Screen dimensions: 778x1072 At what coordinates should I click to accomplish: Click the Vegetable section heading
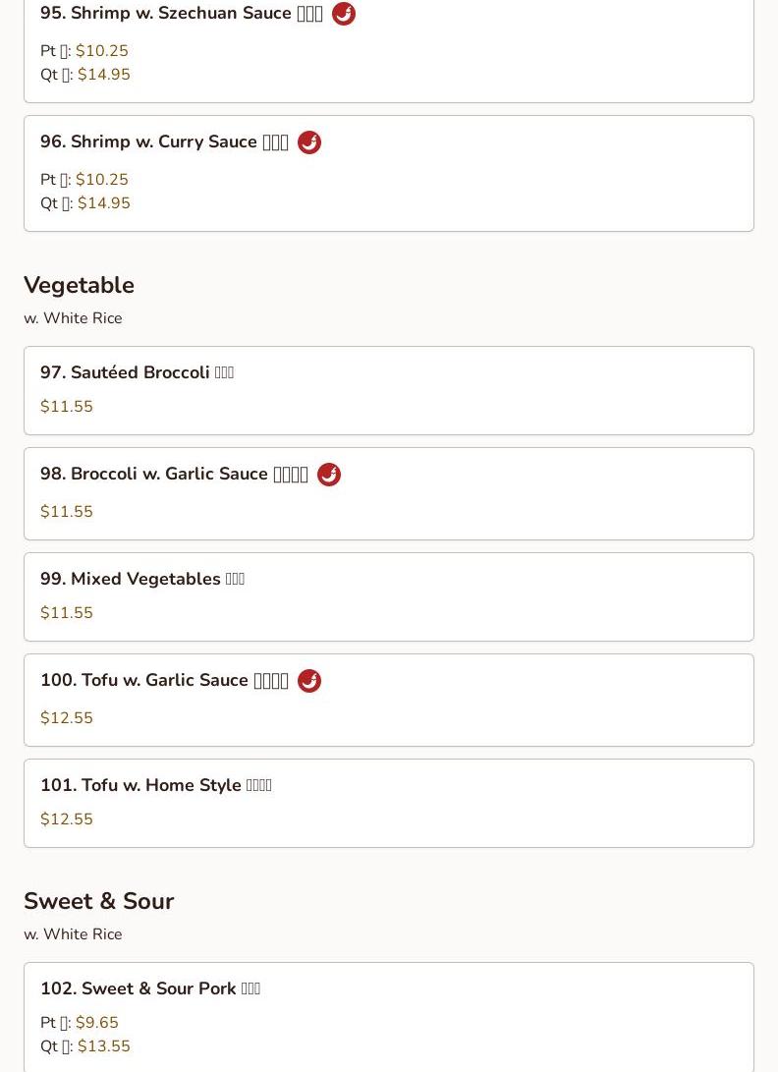79,285
